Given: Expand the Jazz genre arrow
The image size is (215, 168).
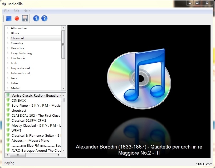Looking at the screenshot, I should [x=8, y=78].
